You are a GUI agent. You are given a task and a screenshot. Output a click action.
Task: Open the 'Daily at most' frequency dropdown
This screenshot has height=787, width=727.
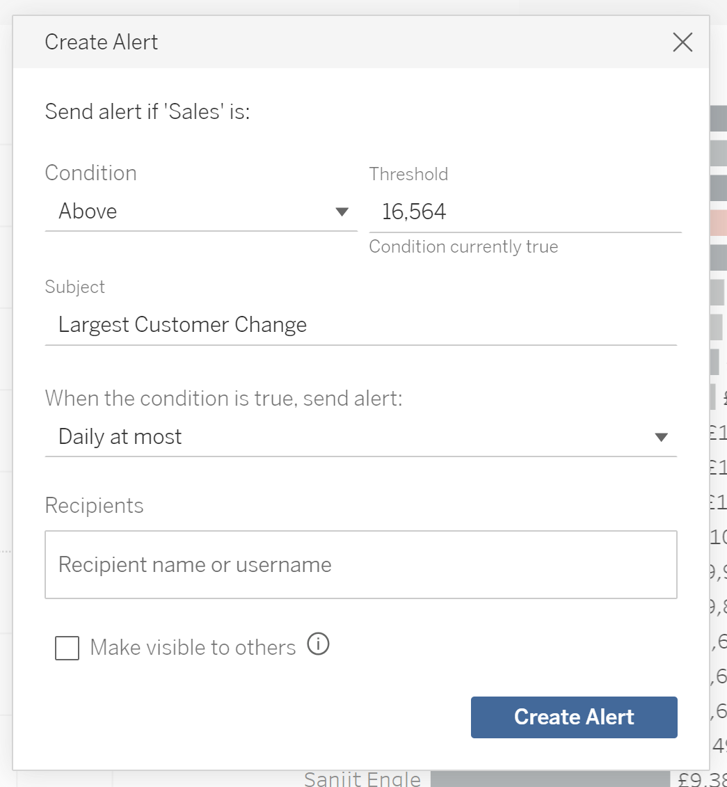click(x=360, y=437)
